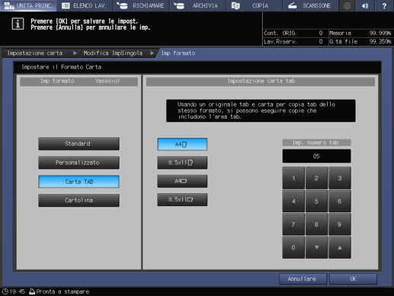Tap keypad digit 6
Image resolution: width=394 pixels, height=296 pixels.
point(340,201)
